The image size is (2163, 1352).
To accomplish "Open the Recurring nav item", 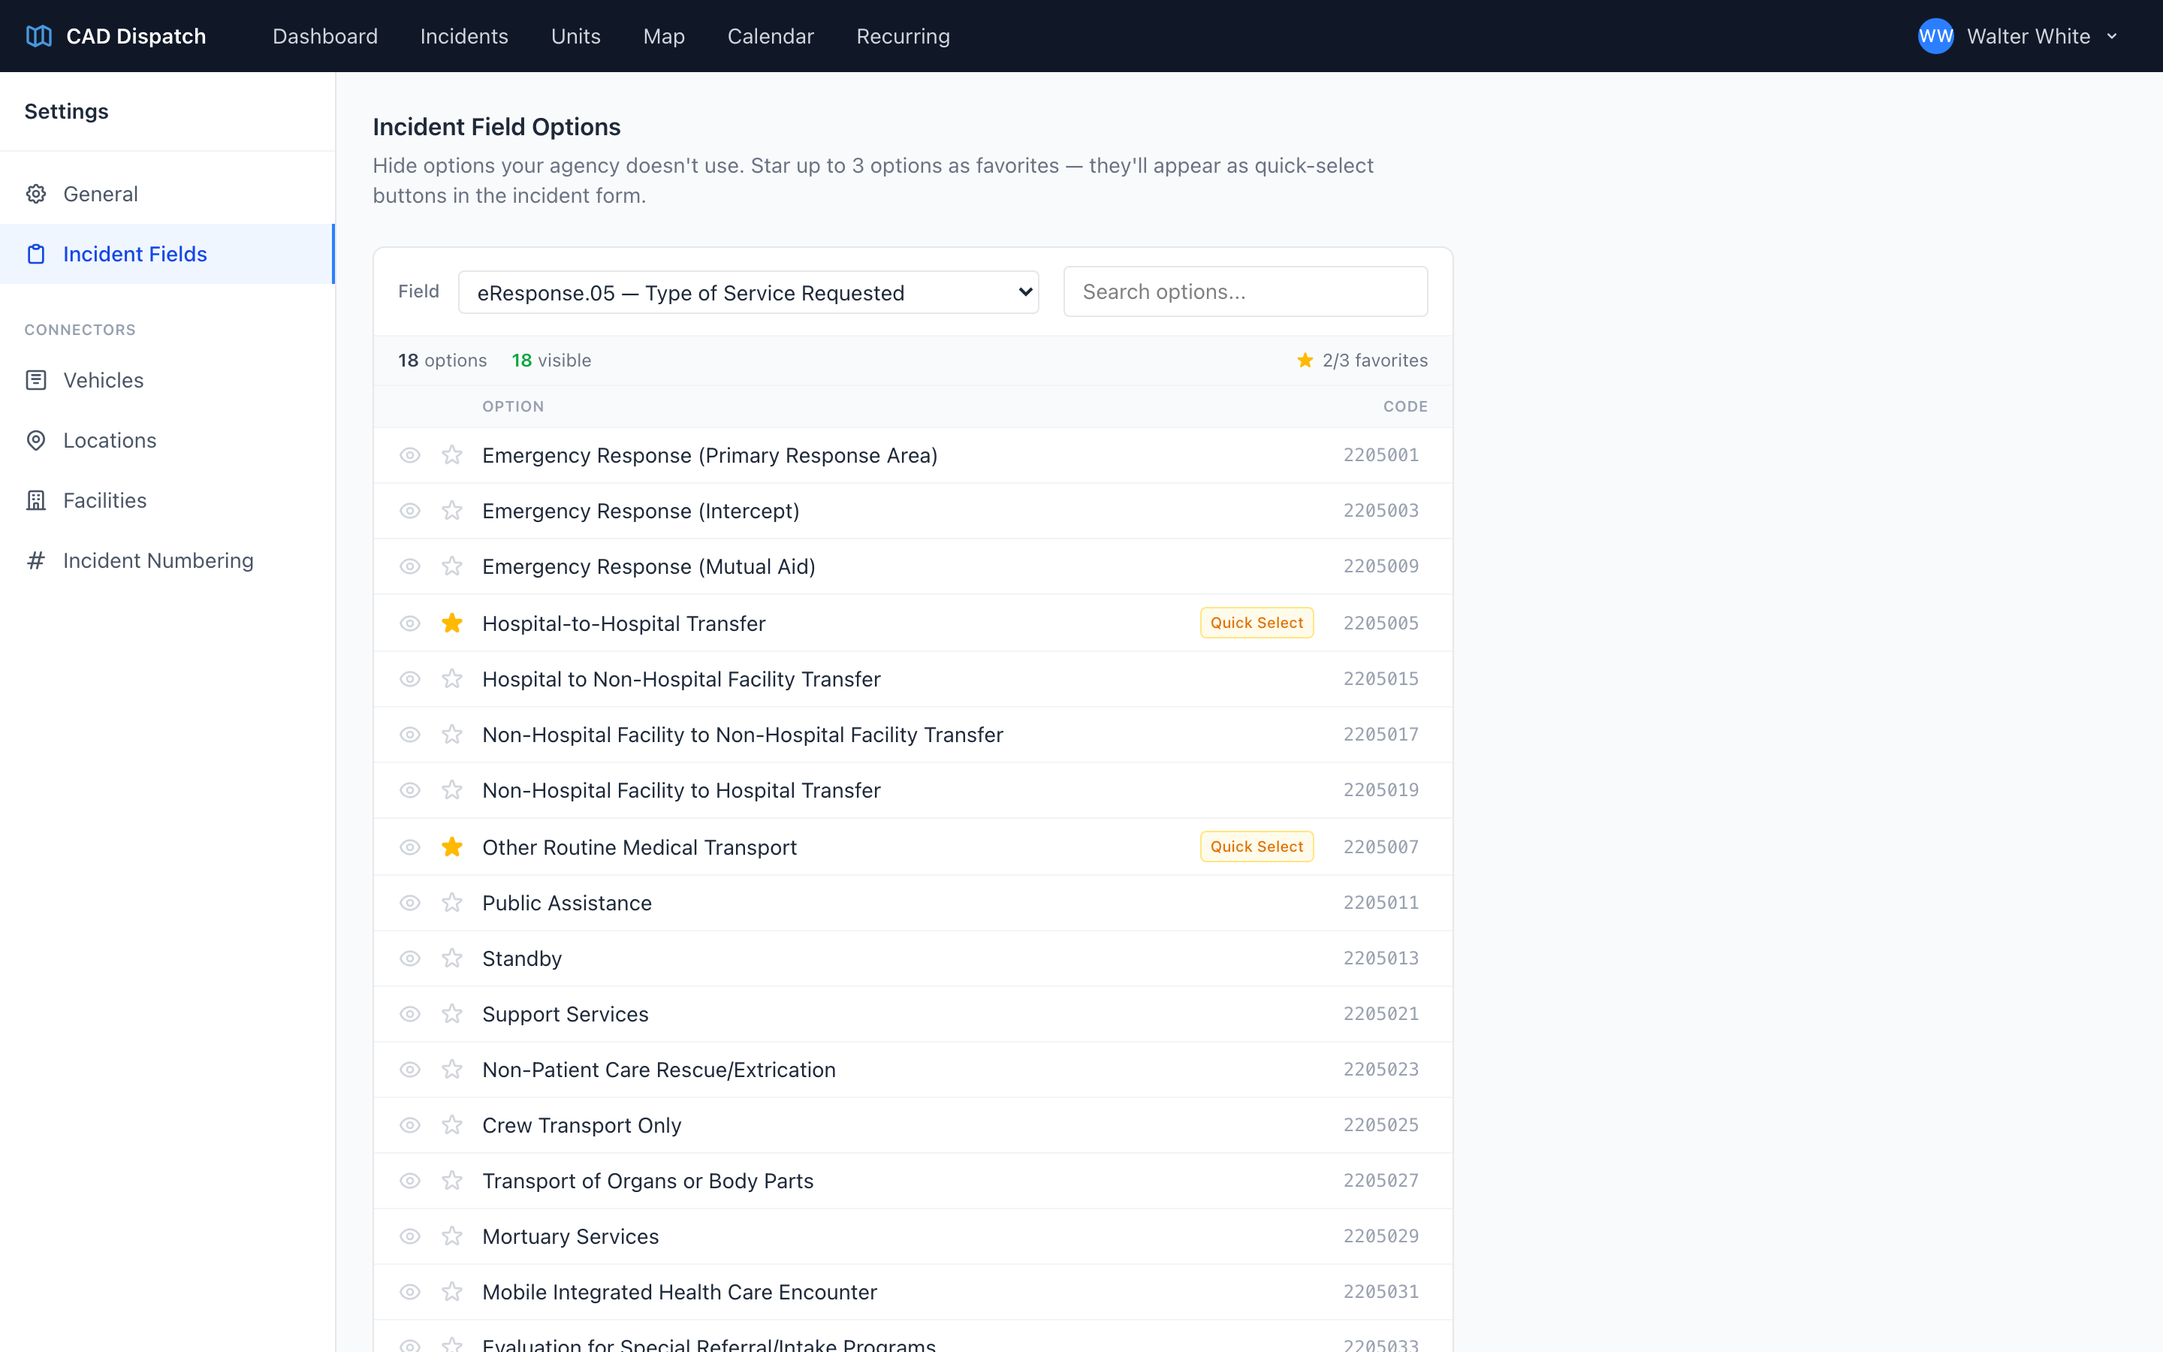I will pos(903,36).
